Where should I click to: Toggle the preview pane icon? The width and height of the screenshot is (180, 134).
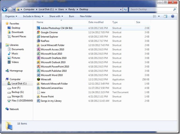[x=165, y=16]
